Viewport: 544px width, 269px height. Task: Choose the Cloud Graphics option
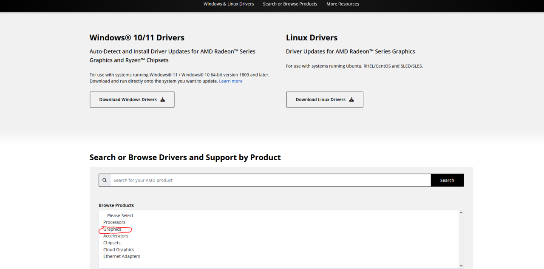click(119, 249)
